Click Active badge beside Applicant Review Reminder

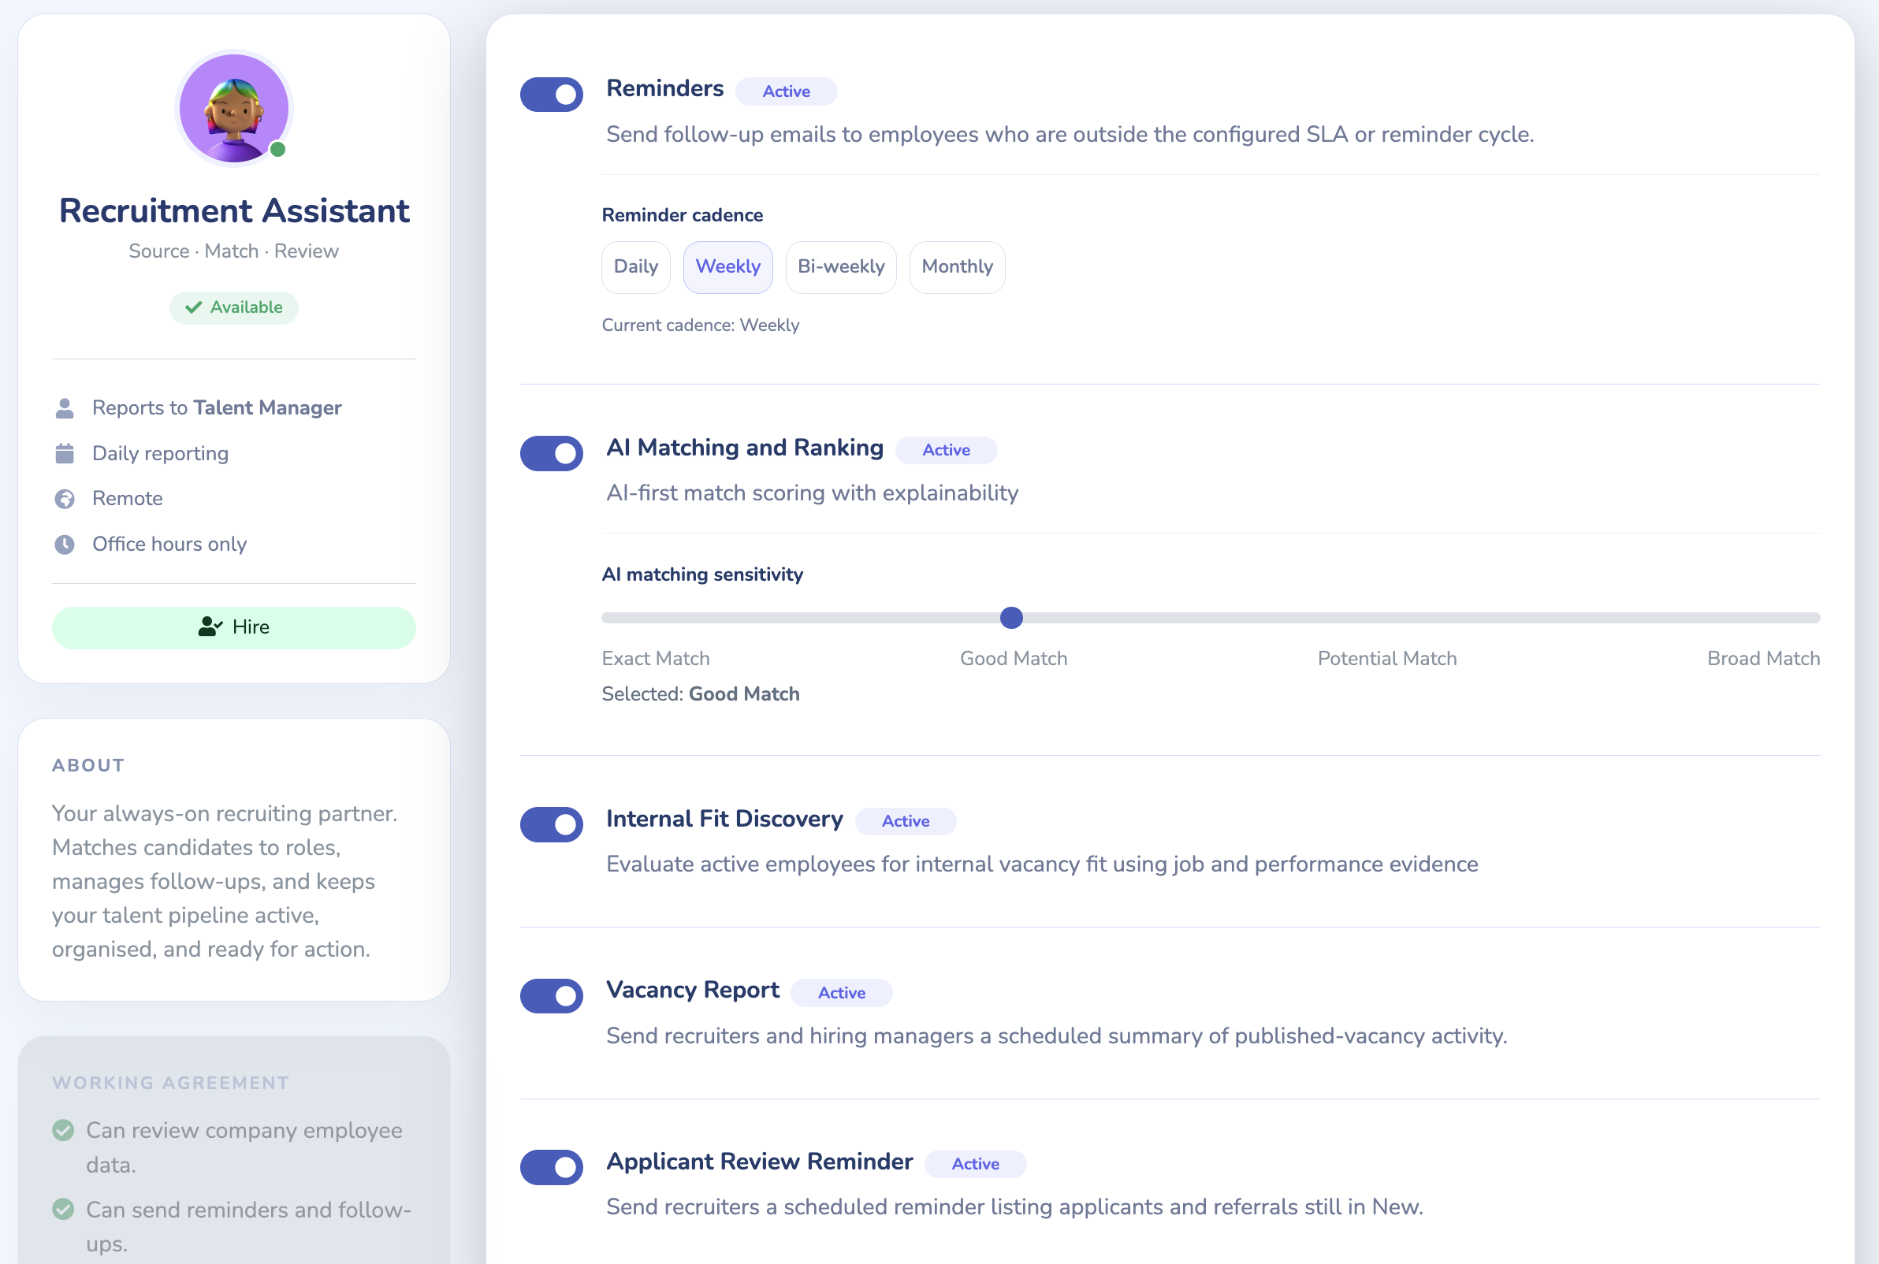976,1163
